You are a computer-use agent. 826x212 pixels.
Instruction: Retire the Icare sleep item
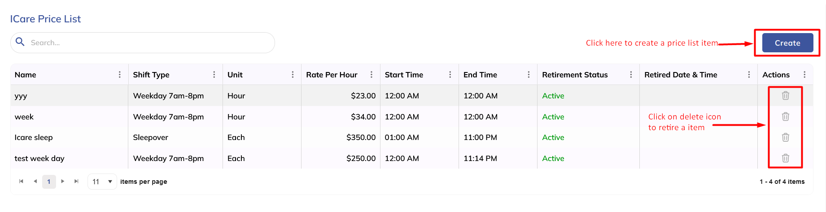click(785, 137)
